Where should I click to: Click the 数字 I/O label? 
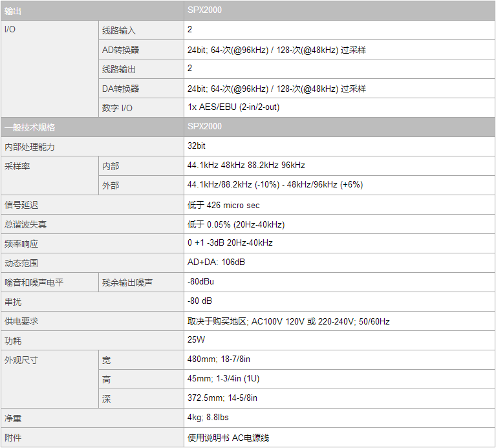point(117,108)
